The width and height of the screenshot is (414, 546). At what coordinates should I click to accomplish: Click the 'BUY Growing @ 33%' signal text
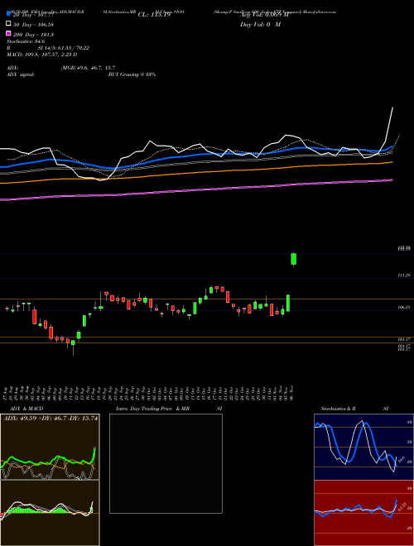[132, 74]
